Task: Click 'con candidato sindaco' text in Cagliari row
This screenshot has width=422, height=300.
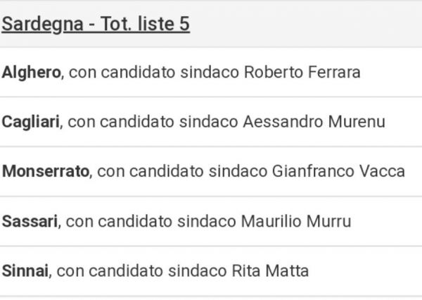Action: click(153, 122)
